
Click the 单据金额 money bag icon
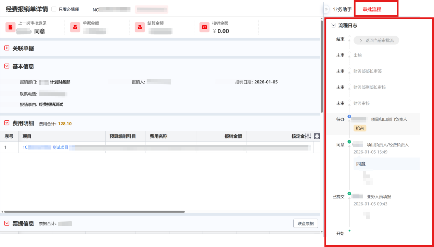pos(75,27)
